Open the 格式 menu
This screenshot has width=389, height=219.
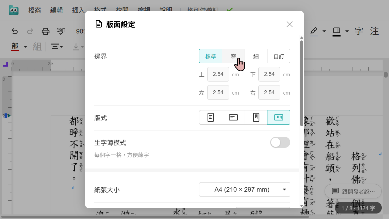coord(100,9)
